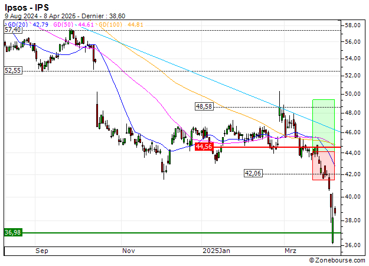Click the 48,58 level label
This screenshot has height=266, width=369.
pos(204,106)
